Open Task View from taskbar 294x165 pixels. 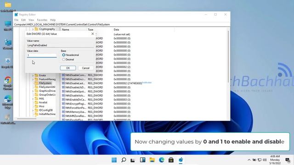(133, 160)
